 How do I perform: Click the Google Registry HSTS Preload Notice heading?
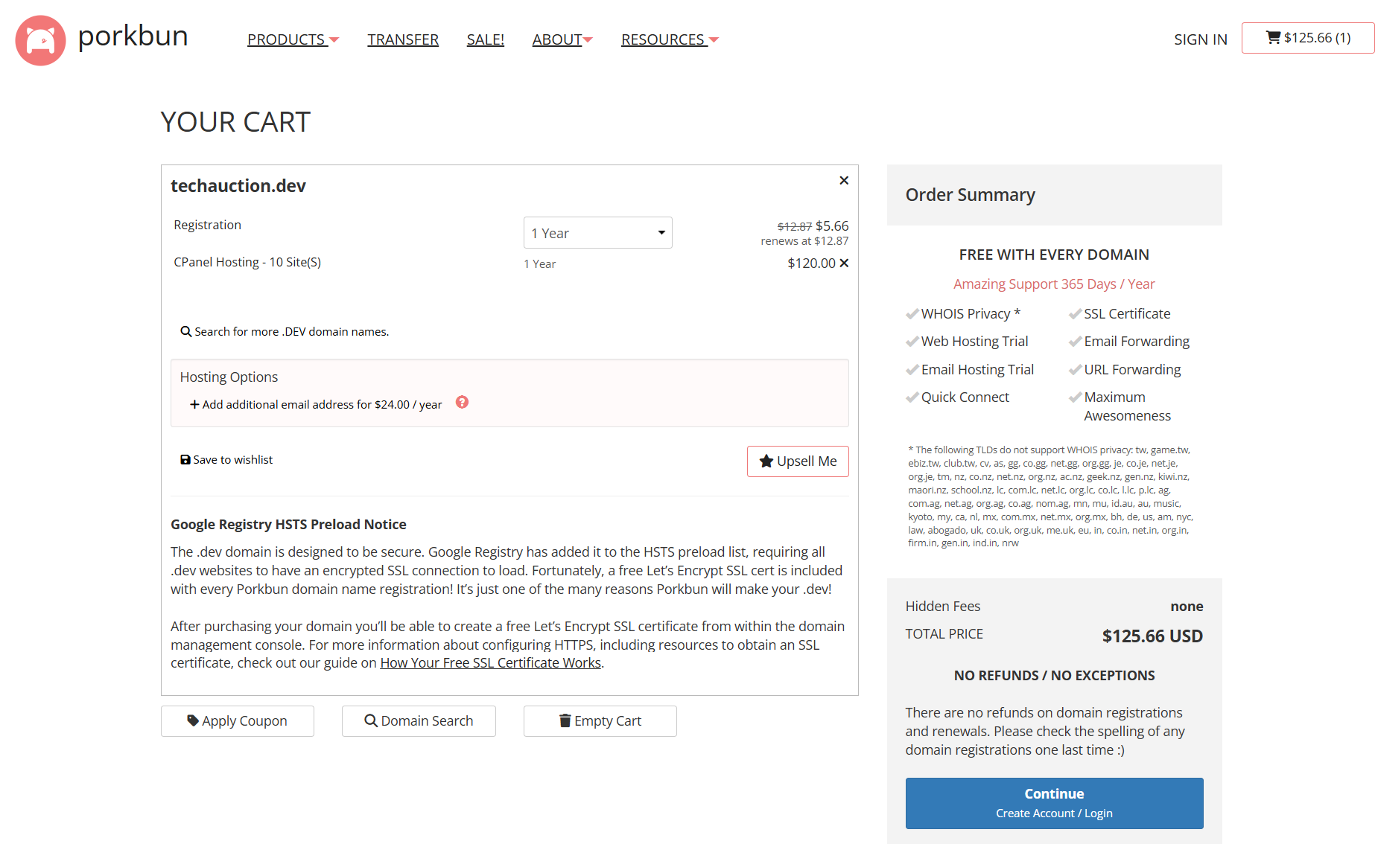pyautogui.click(x=288, y=524)
